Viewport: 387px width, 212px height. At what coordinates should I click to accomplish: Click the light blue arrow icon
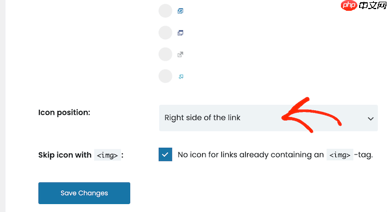pyautogui.click(x=181, y=77)
